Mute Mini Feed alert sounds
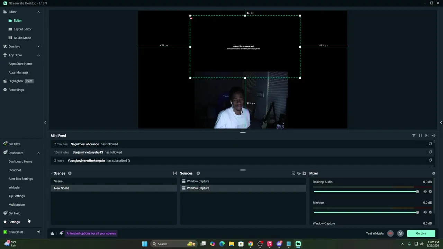Viewport: 443px width, 249px height. click(433, 136)
